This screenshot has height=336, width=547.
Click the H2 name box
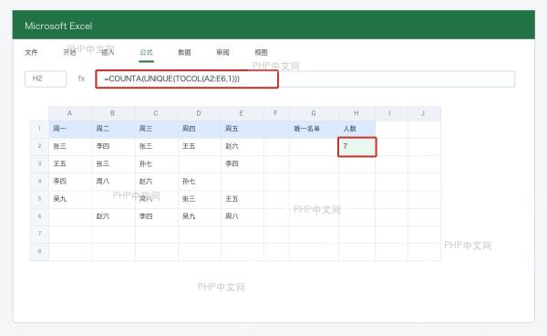[46, 79]
